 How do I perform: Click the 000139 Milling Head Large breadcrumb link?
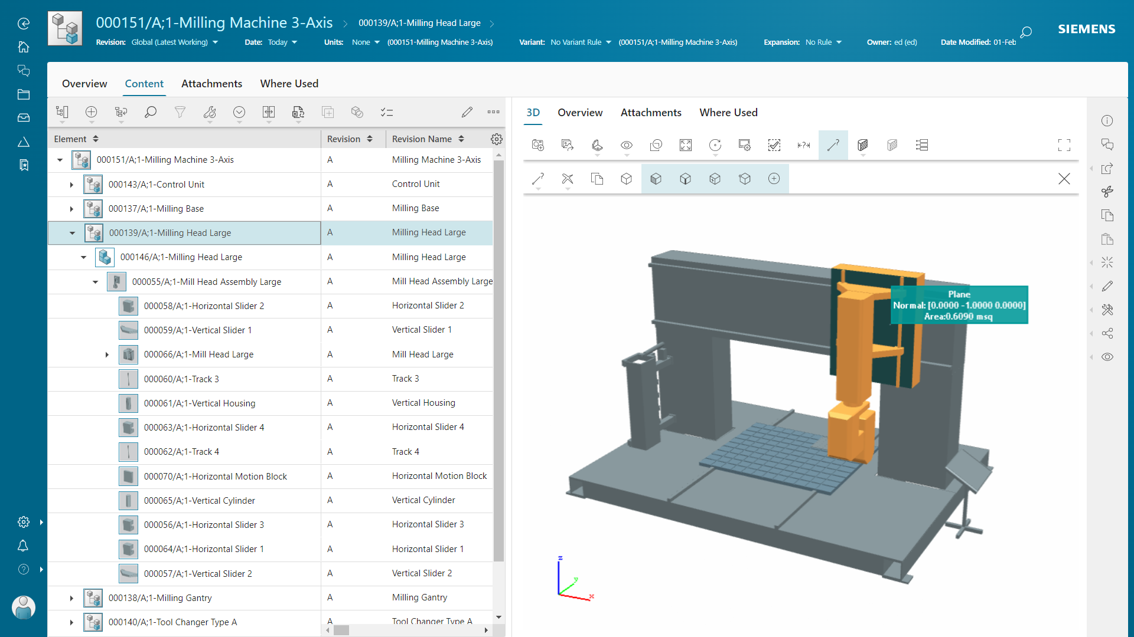tap(420, 23)
